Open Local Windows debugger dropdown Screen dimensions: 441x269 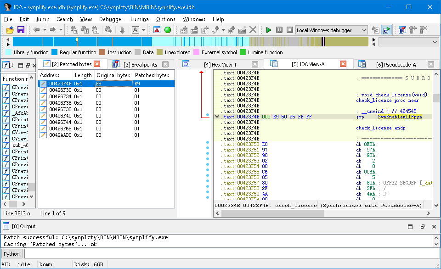pos(364,30)
